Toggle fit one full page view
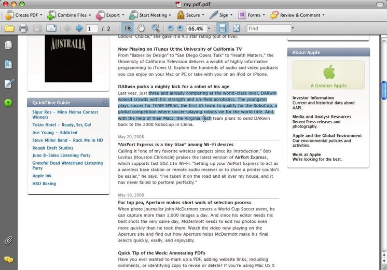 click(x=237, y=28)
